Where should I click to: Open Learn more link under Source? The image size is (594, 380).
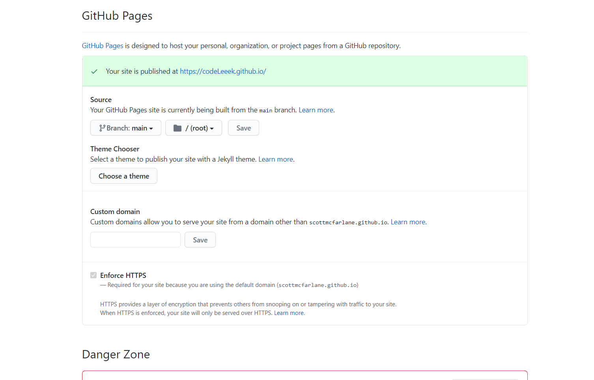point(316,110)
